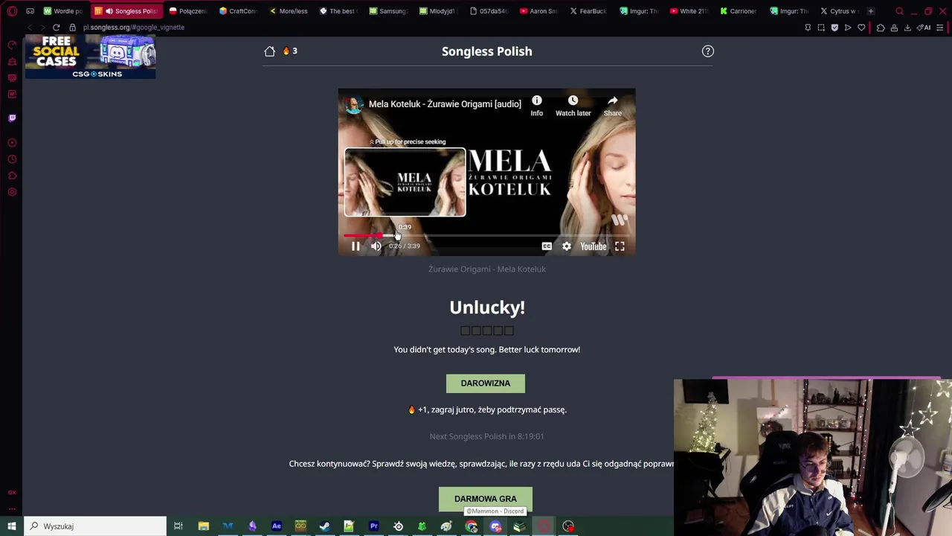
Task: Open Windows Start menu
Action: 12,526
